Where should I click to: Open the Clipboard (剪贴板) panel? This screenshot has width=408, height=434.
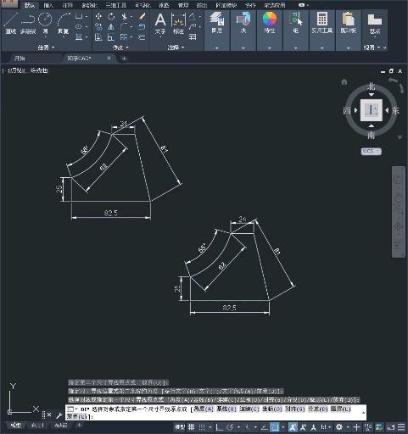coord(349,23)
